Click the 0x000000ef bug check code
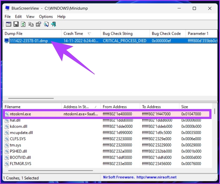The image size is (220, 184). pos(161,41)
